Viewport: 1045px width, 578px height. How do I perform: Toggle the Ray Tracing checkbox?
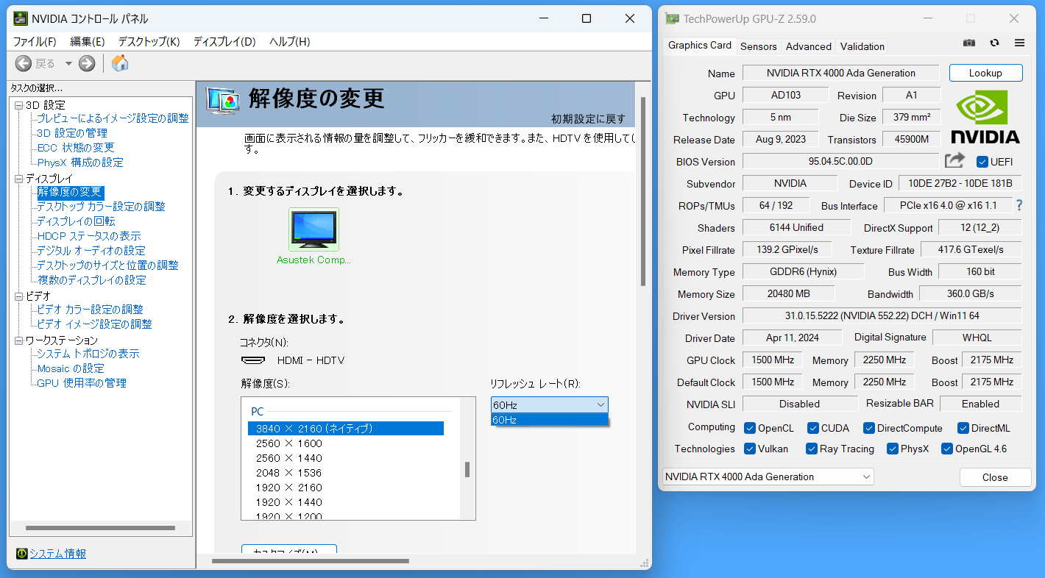click(x=812, y=449)
